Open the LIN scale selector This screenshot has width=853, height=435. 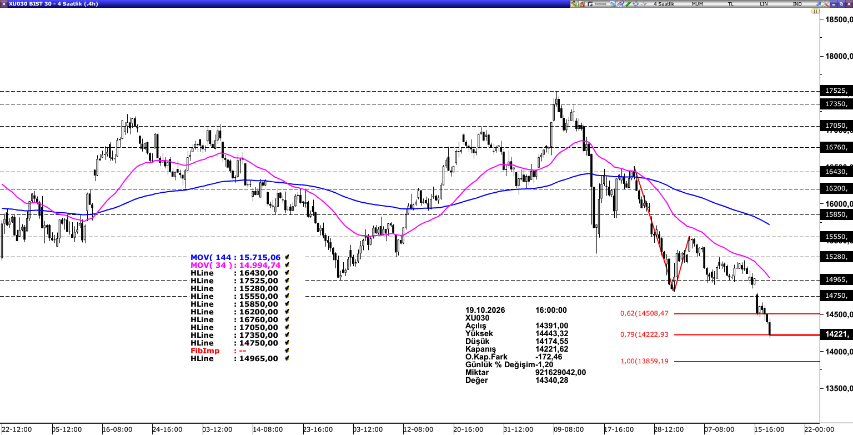coord(764,4)
